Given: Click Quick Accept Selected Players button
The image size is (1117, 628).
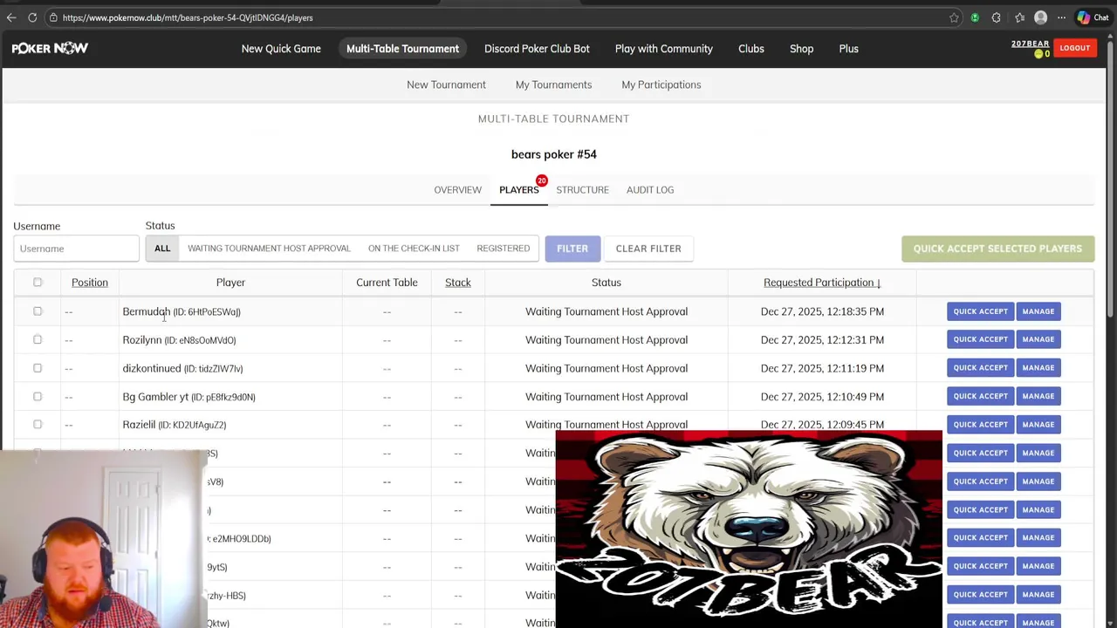Looking at the screenshot, I should (x=997, y=249).
